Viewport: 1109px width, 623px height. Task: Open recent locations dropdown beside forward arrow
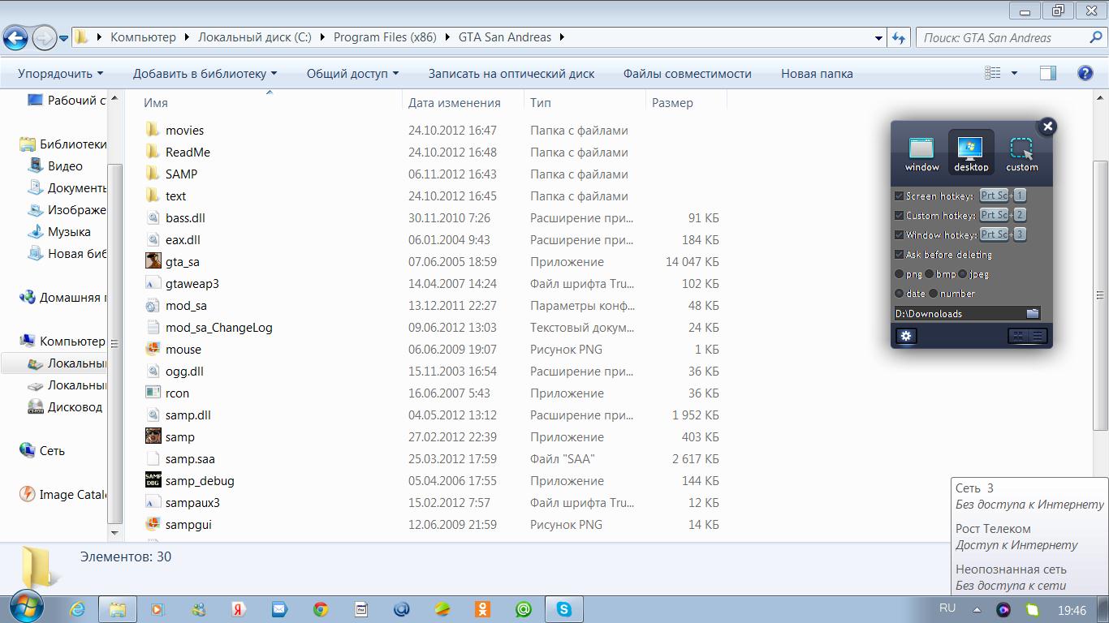[63, 38]
